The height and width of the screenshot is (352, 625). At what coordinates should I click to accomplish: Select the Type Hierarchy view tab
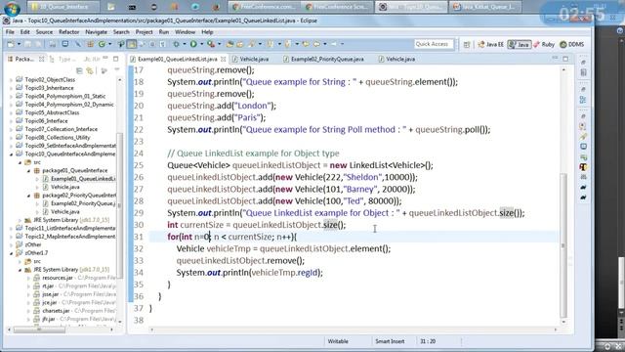click(x=63, y=59)
